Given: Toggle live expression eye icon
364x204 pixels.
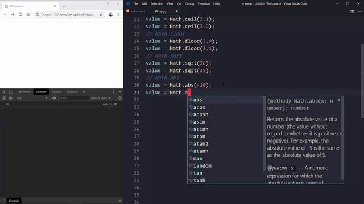Looking at the screenshot, I should [x=54, y=98].
